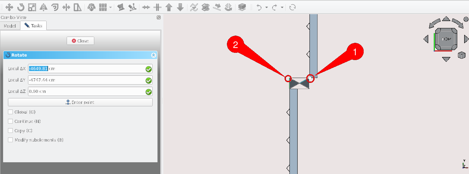The width and height of the screenshot is (469, 174).
Task: Pick the Mirror tool
Action: [44, 7]
